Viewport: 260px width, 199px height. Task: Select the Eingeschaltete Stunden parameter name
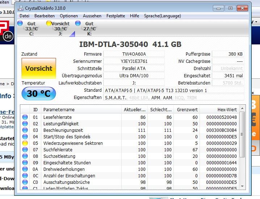tap(67, 163)
